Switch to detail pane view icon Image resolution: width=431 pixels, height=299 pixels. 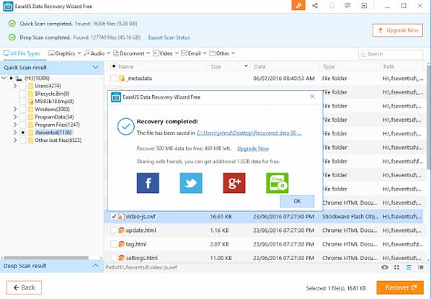tap(421, 267)
